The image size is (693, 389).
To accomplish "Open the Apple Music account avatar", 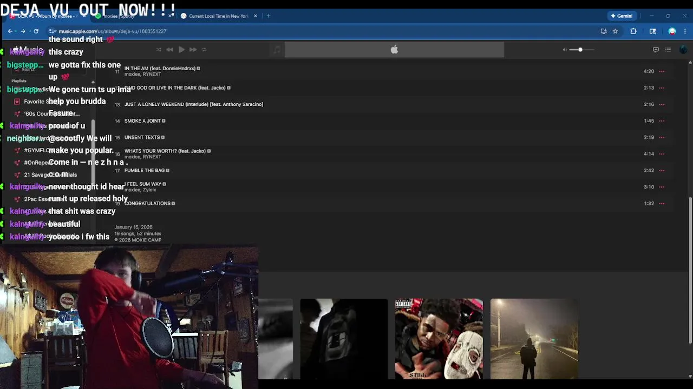I will 683,50.
